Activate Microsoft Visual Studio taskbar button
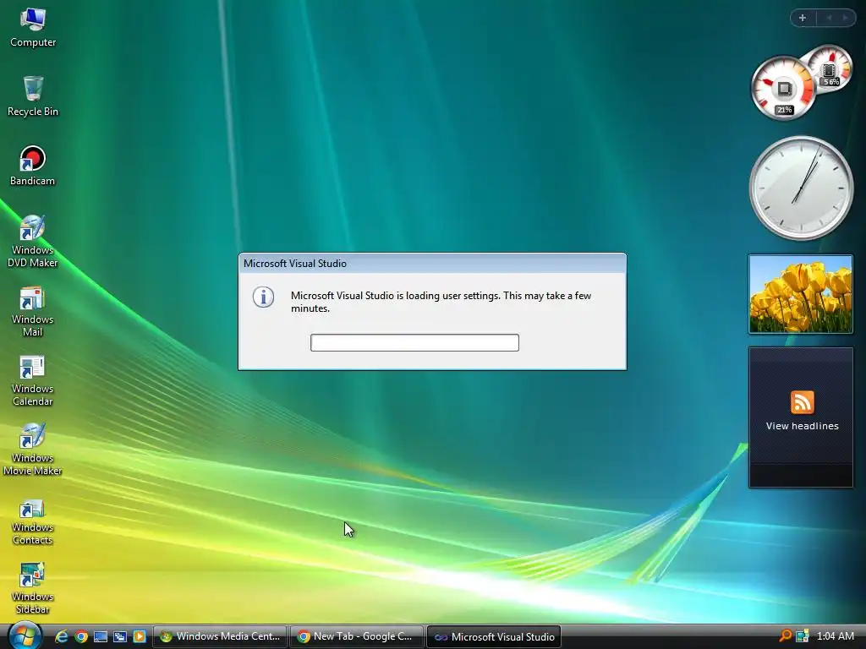 [494, 636]
